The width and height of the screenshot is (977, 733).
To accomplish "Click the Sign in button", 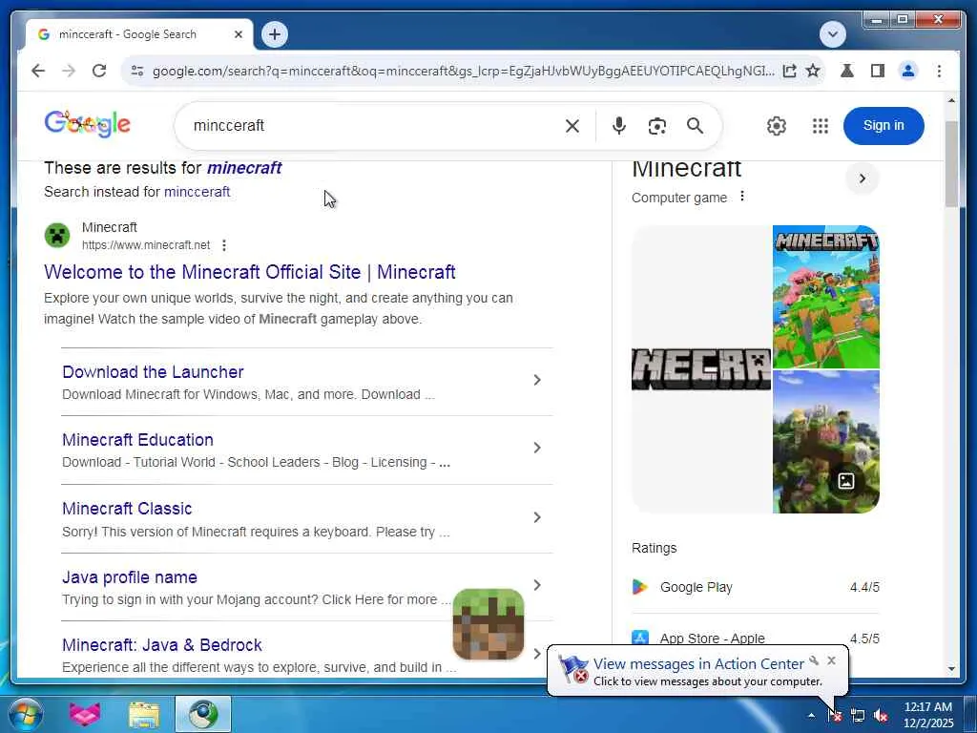I will point(883,125).
